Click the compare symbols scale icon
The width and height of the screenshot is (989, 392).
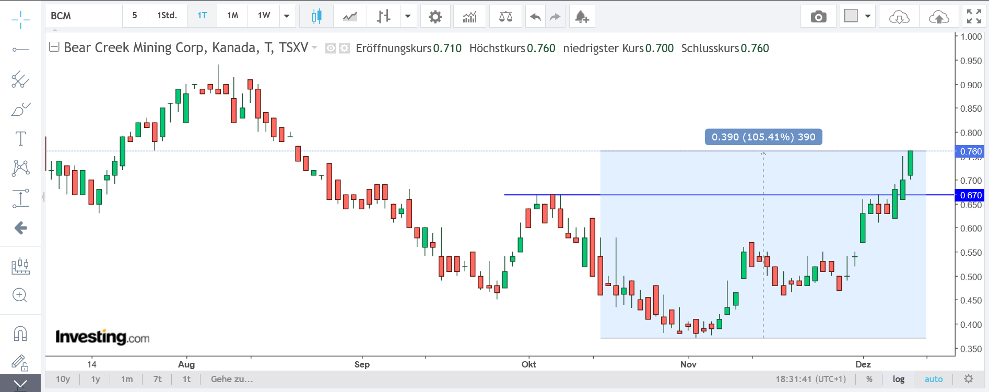click(x=505, y=17)
